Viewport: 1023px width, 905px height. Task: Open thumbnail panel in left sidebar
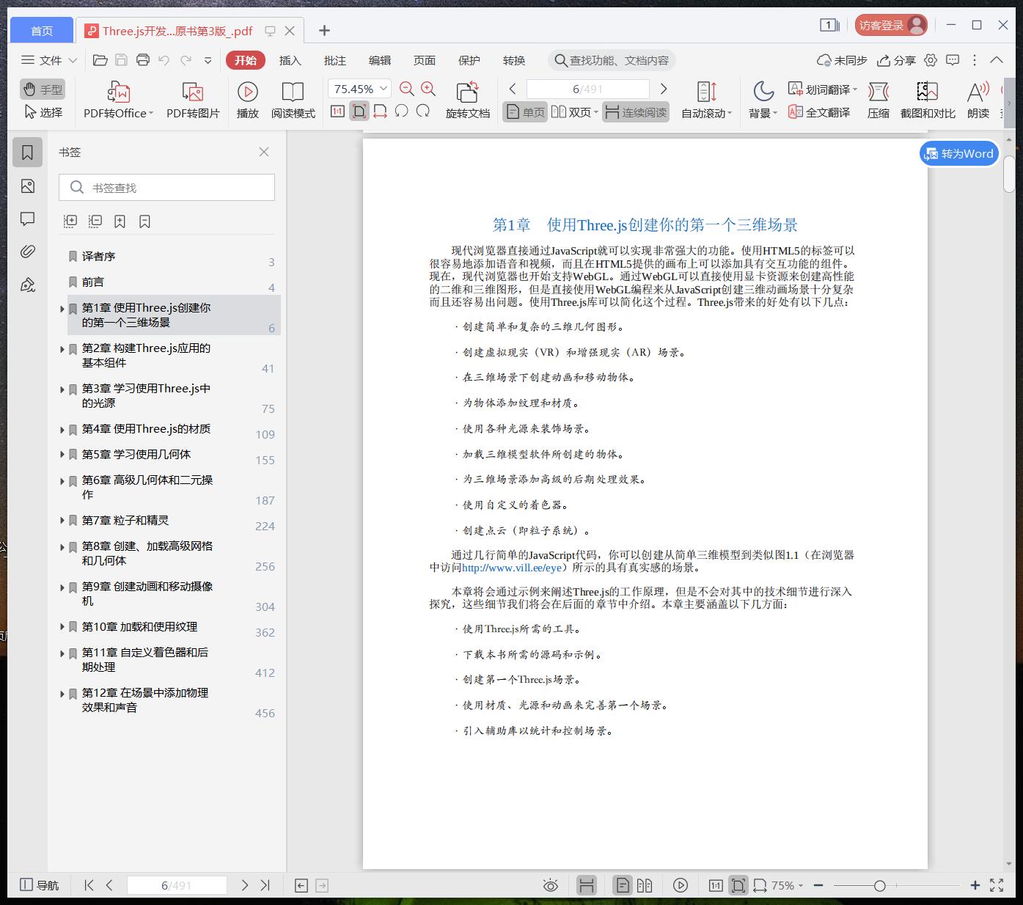pos(28,186)
